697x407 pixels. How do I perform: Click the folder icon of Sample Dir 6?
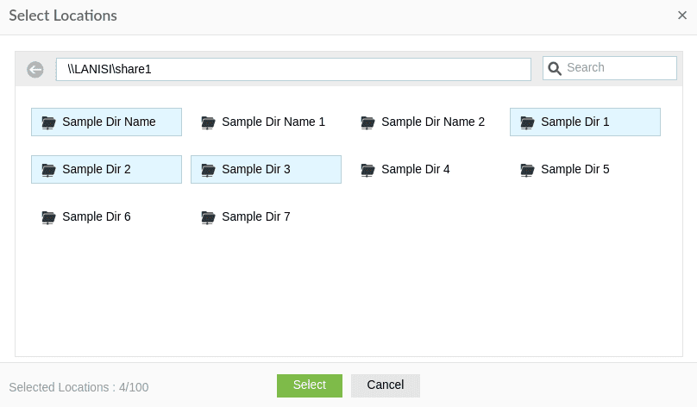(x=48, y=217)
